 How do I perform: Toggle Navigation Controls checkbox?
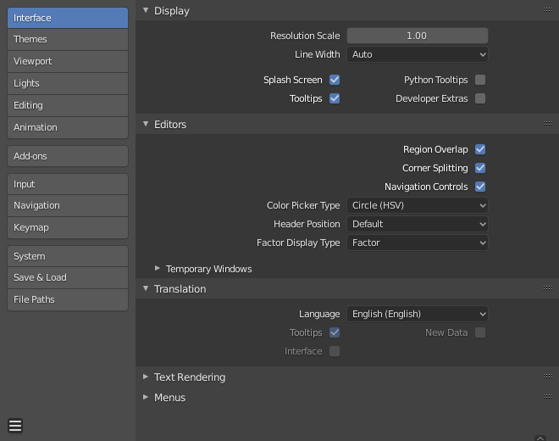[480, 187]
